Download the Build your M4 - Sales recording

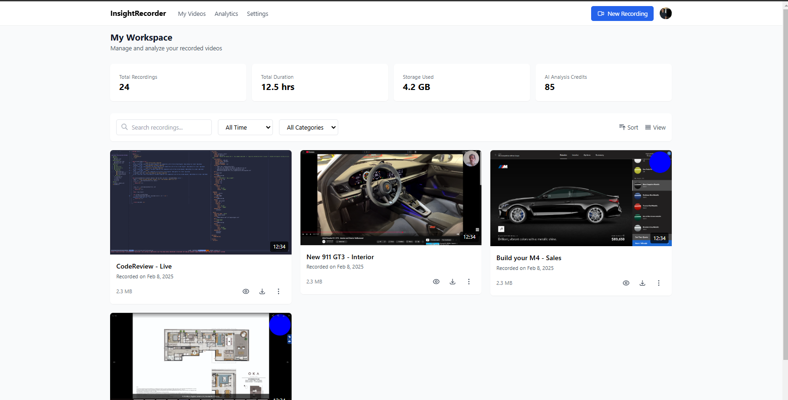[642, 283]
